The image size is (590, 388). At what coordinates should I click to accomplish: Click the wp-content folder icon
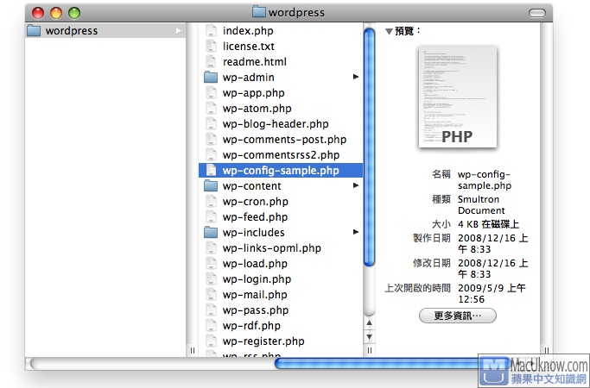pos(210,186)
